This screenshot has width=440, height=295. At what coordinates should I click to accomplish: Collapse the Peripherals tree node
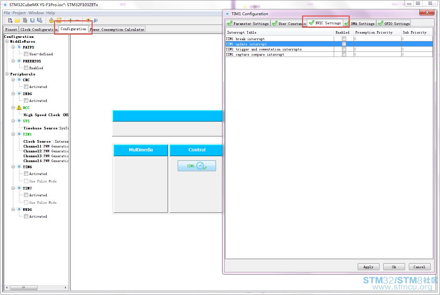click(7, 74)
